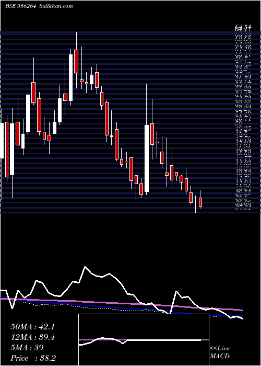Click the MACD inset chart box
The image size is (261, 366).
pos(144,340)
